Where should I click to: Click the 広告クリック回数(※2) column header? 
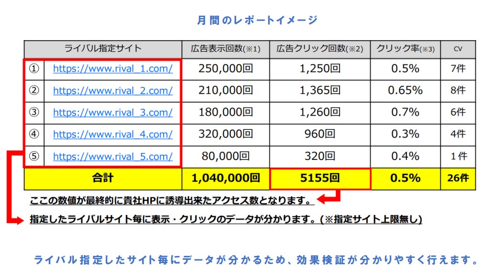(320, 49)
